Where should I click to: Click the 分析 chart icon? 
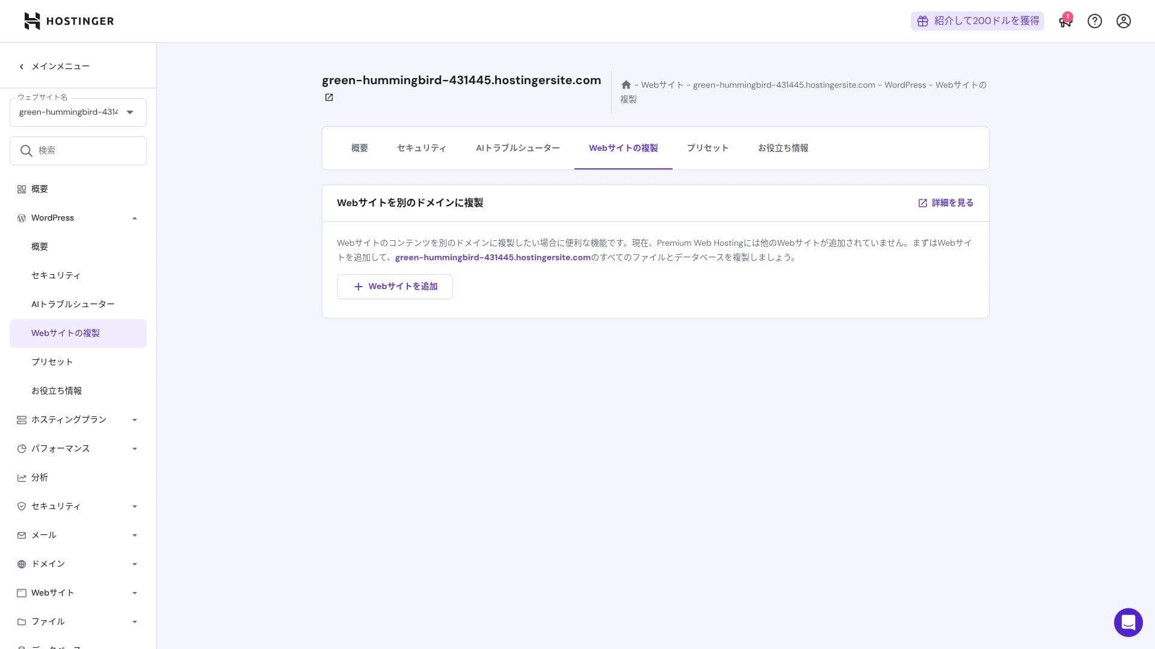click(x=22, y=478)
